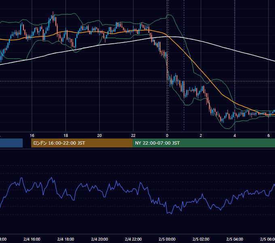The image size is (275, 243).
Task: Click the 2/4 18:00 date label
Action: [66, 239]
